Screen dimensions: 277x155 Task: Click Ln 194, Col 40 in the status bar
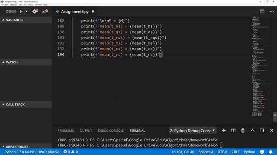(x=183, y=152)
